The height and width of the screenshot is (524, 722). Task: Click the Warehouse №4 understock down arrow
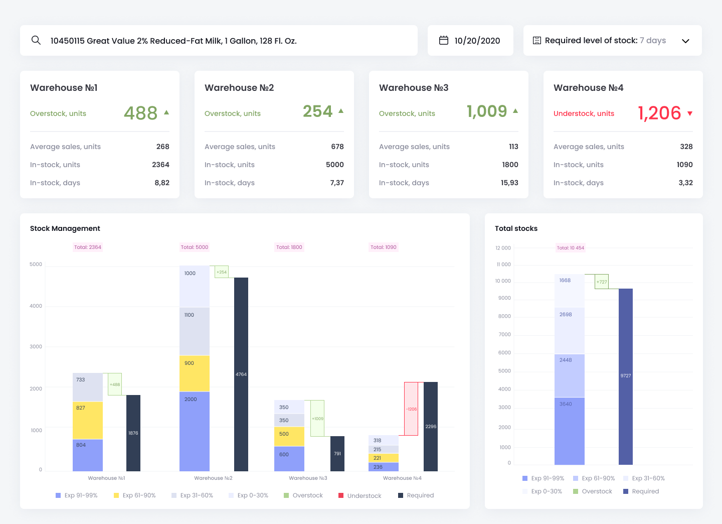coord(690,113)
